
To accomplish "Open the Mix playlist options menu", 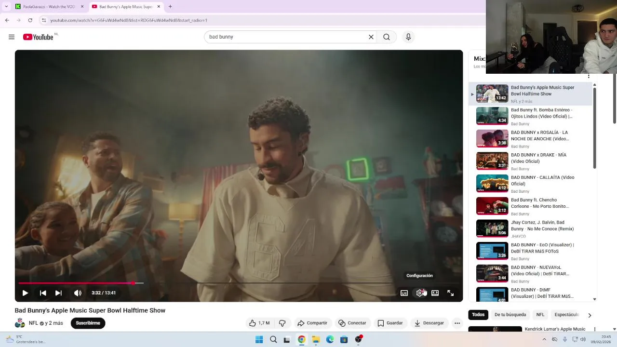I will (589, 76).
